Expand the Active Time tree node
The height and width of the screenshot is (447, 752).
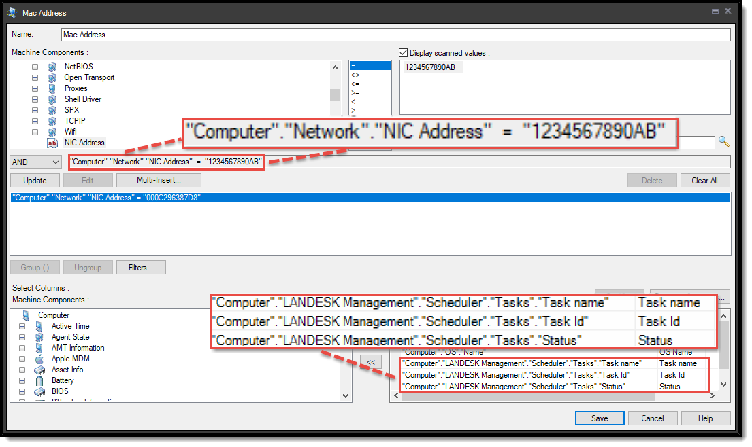pyautogui.click(x=22, y=326)
